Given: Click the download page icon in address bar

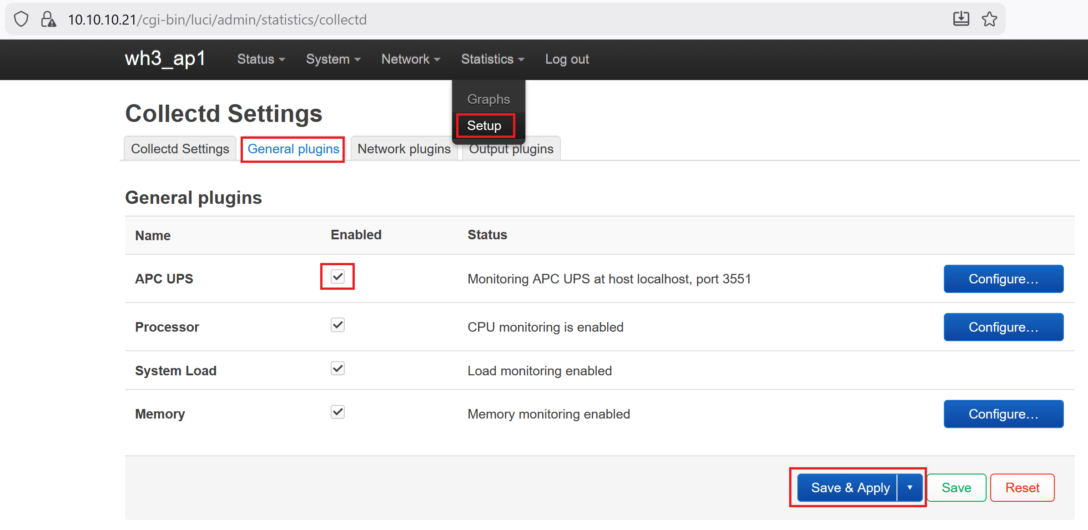Looking at the screenshot, I should (x=961, y=19).
